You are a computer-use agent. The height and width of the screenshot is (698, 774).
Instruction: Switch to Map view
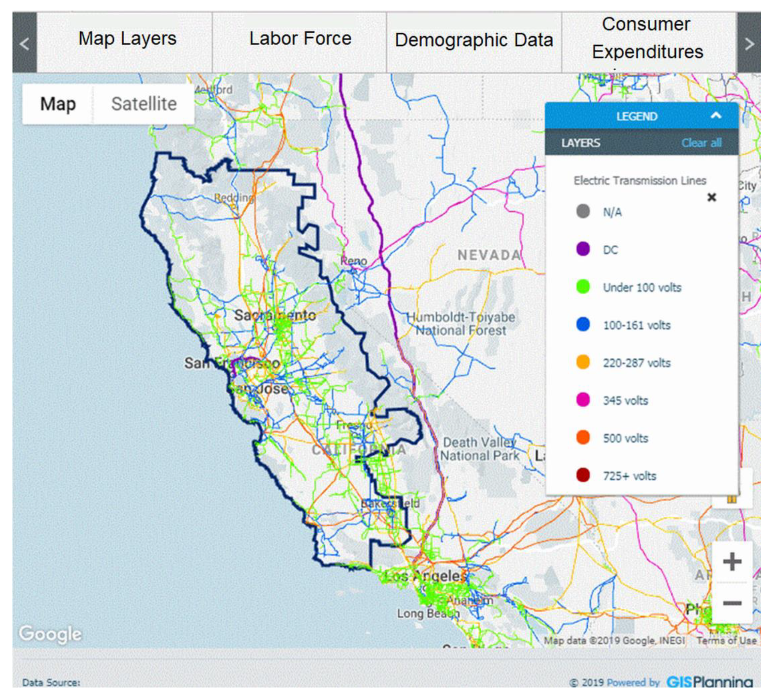pyautogui.click(x=58, y=104)
